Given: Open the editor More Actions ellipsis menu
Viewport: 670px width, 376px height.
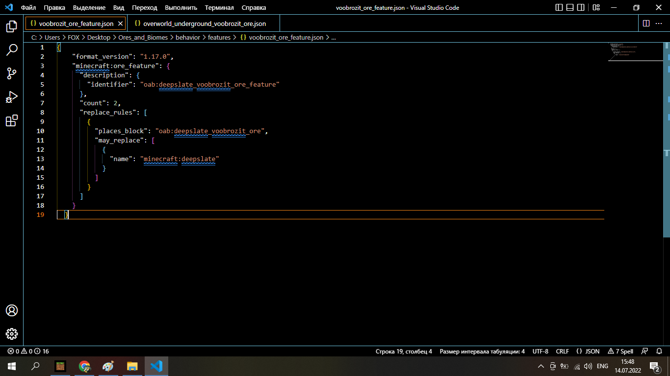Looking at the screenshot, I should [659, 23].
